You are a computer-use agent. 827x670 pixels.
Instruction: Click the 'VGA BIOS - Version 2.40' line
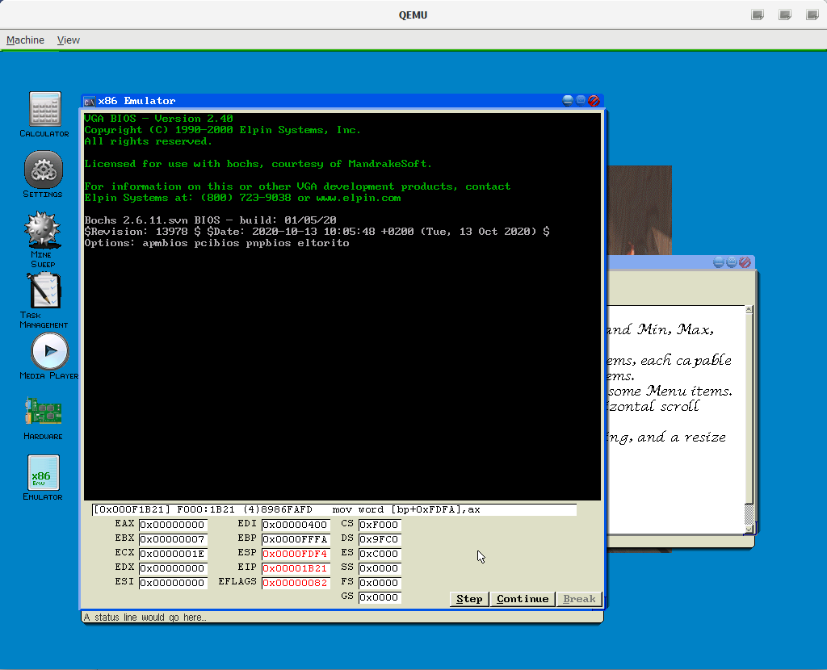pos(159,119)
